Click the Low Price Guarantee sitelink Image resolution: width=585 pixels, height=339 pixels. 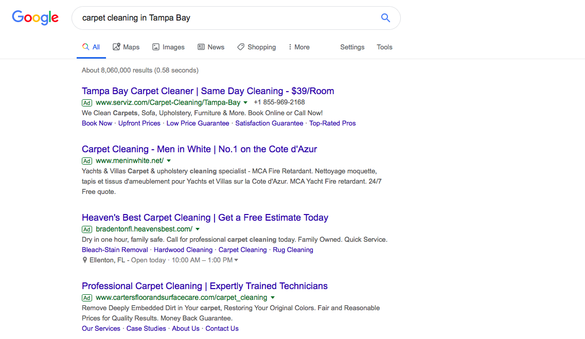[x=198, y=123]
